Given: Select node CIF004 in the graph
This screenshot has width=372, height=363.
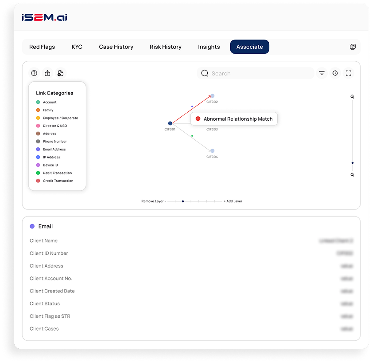Looking at the screenshot, I should (x=212, y=150).
